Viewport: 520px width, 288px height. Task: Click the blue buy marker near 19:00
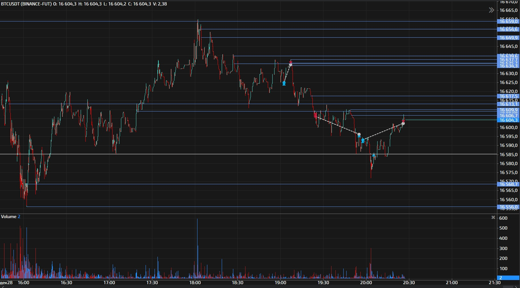click(x=284, y=83)
